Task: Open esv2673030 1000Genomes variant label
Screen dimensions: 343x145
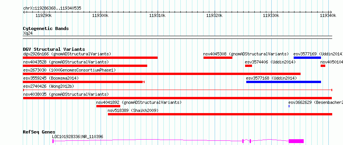Action: pos(69,70)
